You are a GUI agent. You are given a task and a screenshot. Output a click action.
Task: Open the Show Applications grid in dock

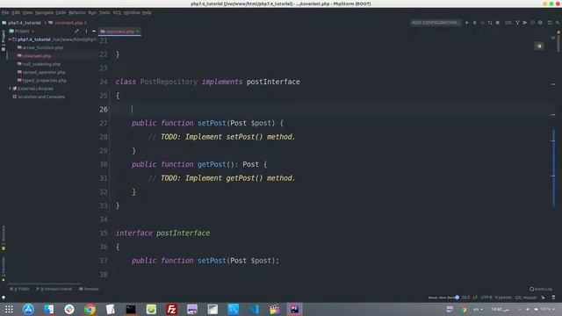[9, 309]
